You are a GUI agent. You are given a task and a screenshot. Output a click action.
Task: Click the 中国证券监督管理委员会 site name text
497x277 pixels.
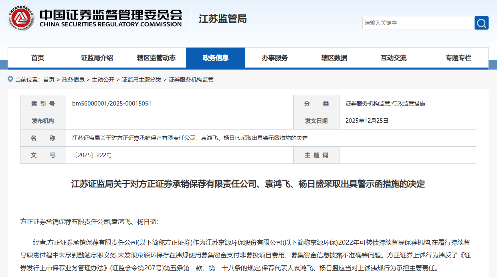[x=111, y=15]
